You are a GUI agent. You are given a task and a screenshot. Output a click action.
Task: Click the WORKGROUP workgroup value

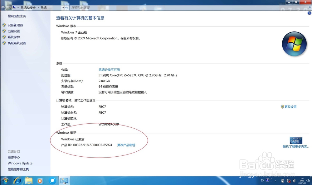click(x=109, y=124)
